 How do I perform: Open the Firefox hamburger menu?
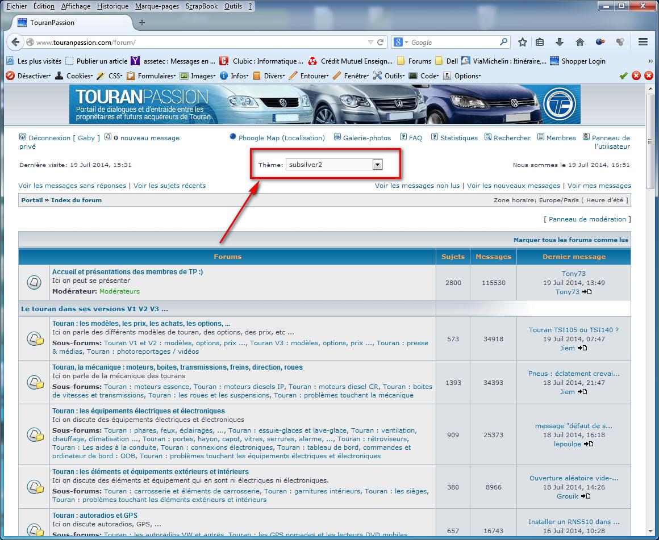[x=643, y=42]
